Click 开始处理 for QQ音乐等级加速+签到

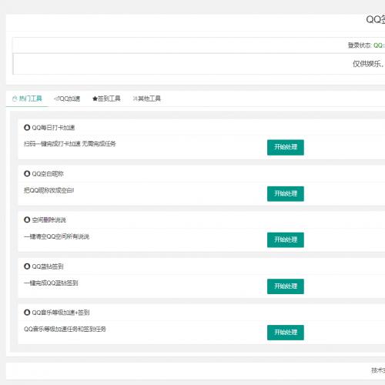(x=286, y=333)
